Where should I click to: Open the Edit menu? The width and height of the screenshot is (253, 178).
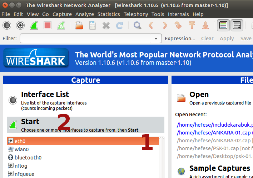[x=18, y=14]
